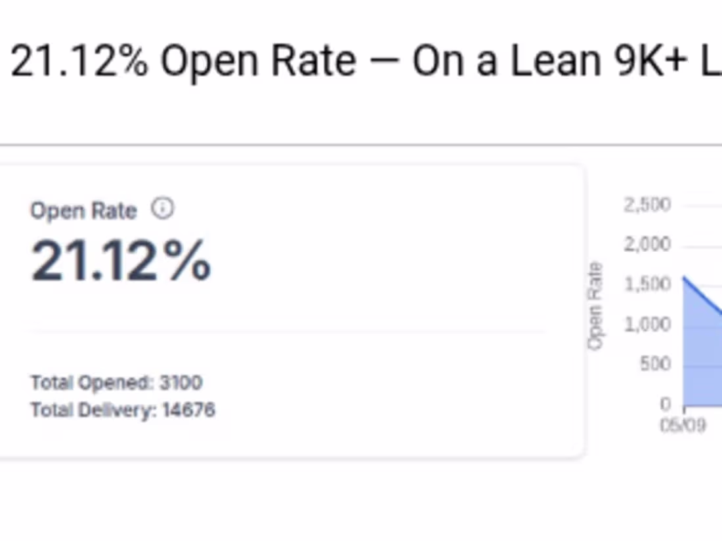Click the 1,500 y-axis label
Viewport: 722px width, 541px height.
point(647,284)
